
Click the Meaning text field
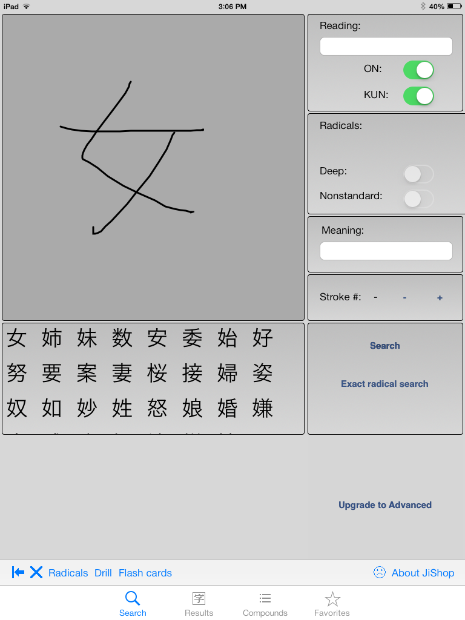click(x=386, y=251)
